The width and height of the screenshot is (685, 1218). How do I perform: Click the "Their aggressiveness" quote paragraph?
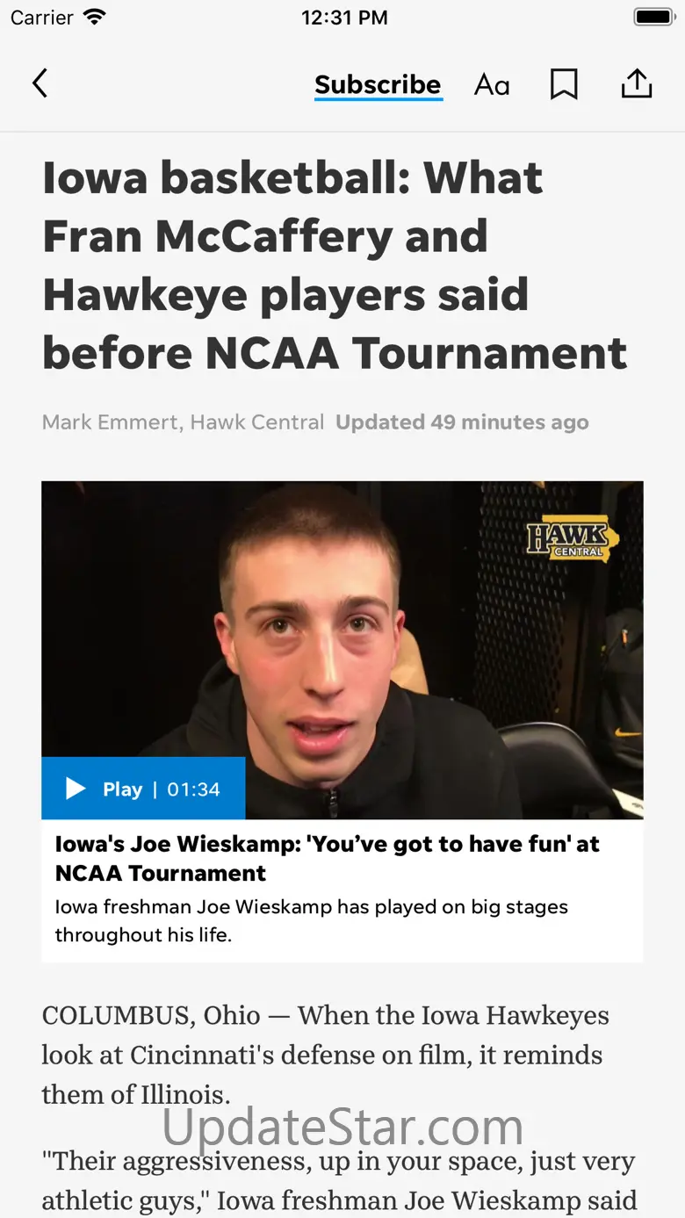[x=338, y=1181]
